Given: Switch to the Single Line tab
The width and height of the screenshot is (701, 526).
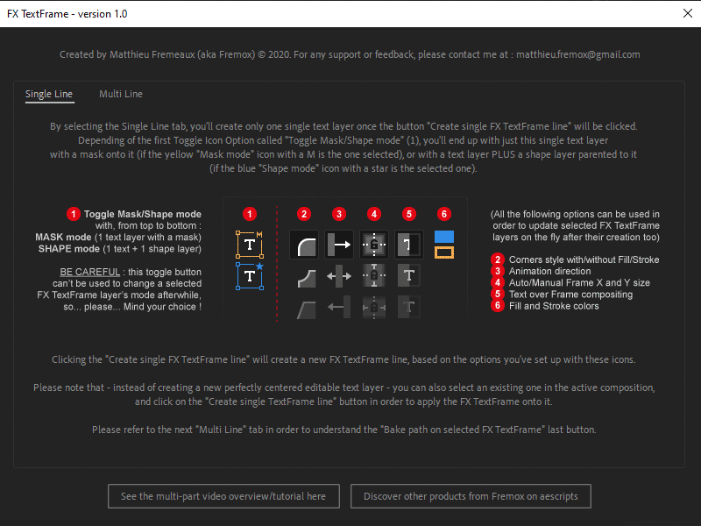Looking at the screenshot, I should [x=49, y=95].
